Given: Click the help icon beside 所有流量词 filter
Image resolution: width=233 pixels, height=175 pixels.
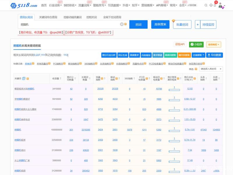Looking at the screenshot, I should [x=49, y=64].
